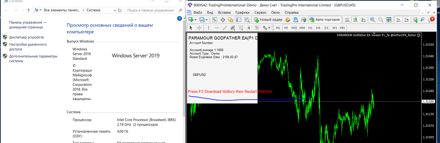This screenshot has height=143, width=440.
Task: Switch timeframe to H1
Action: pos(310,28)
